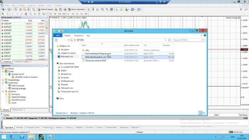Open the profiles dropdown icon in toolbar

[9, 9]
